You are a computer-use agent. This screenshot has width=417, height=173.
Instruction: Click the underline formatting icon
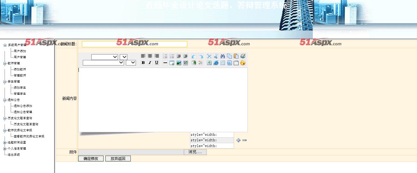pos(156,63)
